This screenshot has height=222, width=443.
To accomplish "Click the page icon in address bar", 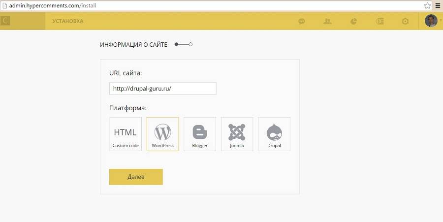I will pyautogui.click(x=4, y=5).
